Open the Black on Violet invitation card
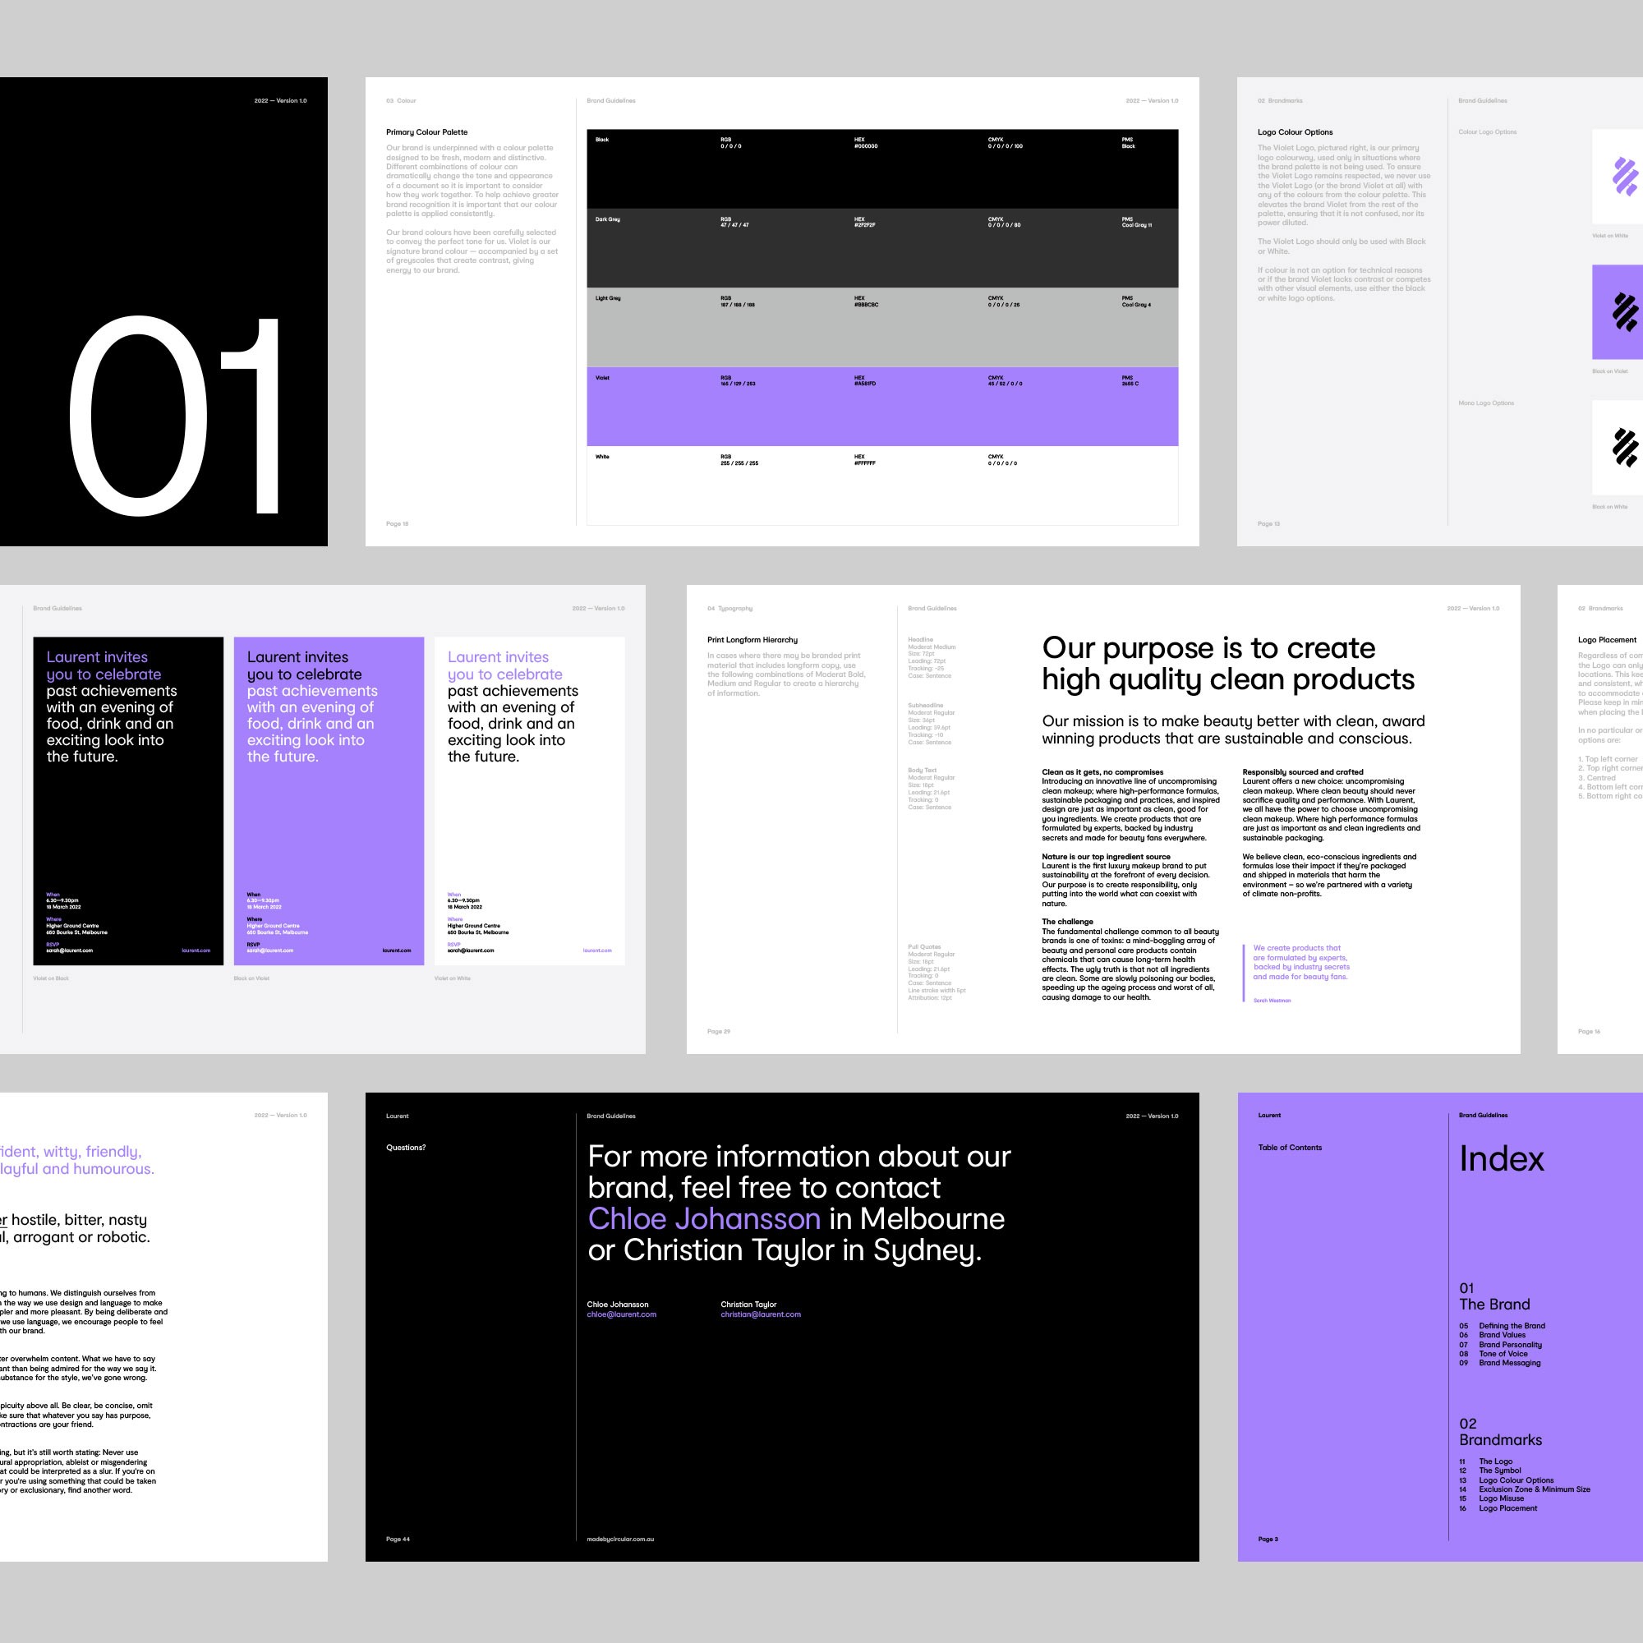 [x=329, y=800]
